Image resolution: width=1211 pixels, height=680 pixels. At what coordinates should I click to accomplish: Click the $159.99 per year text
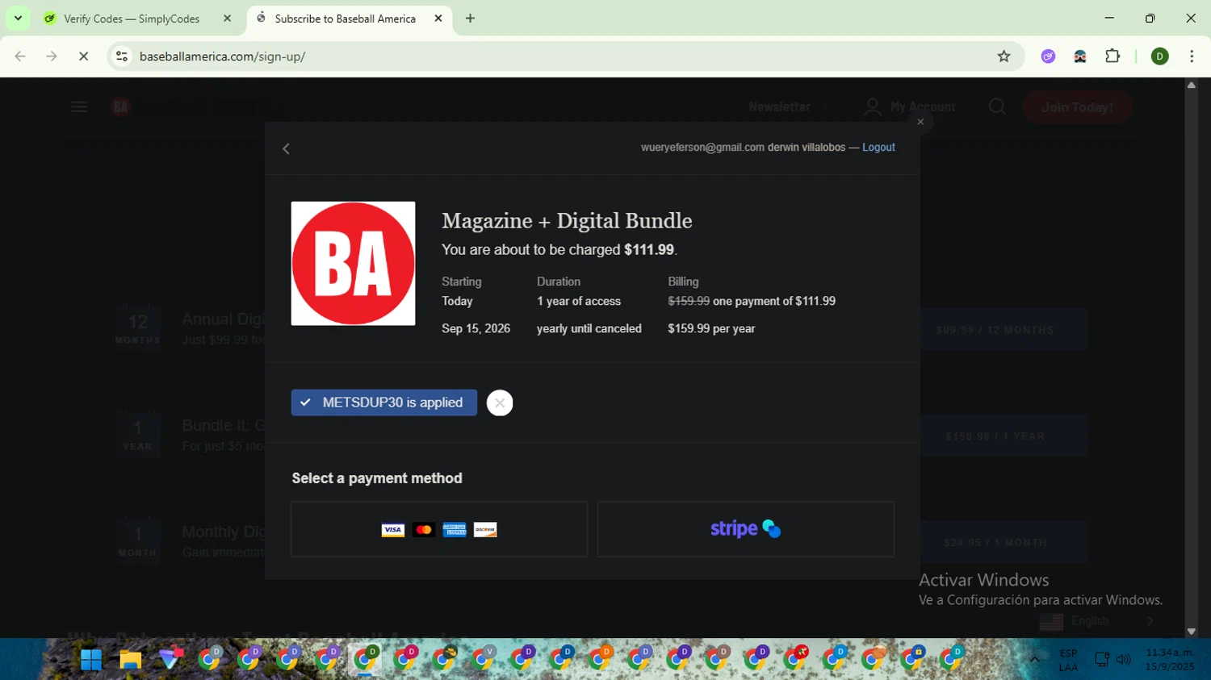[711, 328]
